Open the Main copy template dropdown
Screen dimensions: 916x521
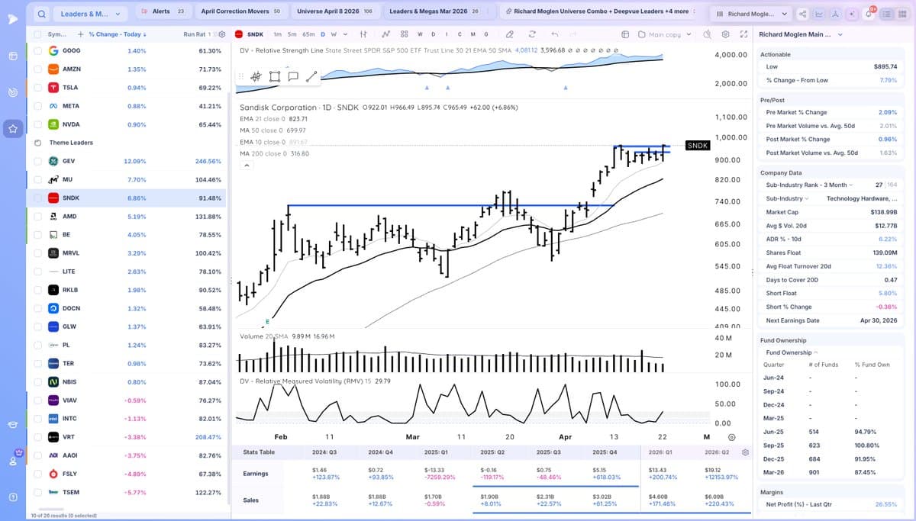click(x=664, y=34)
